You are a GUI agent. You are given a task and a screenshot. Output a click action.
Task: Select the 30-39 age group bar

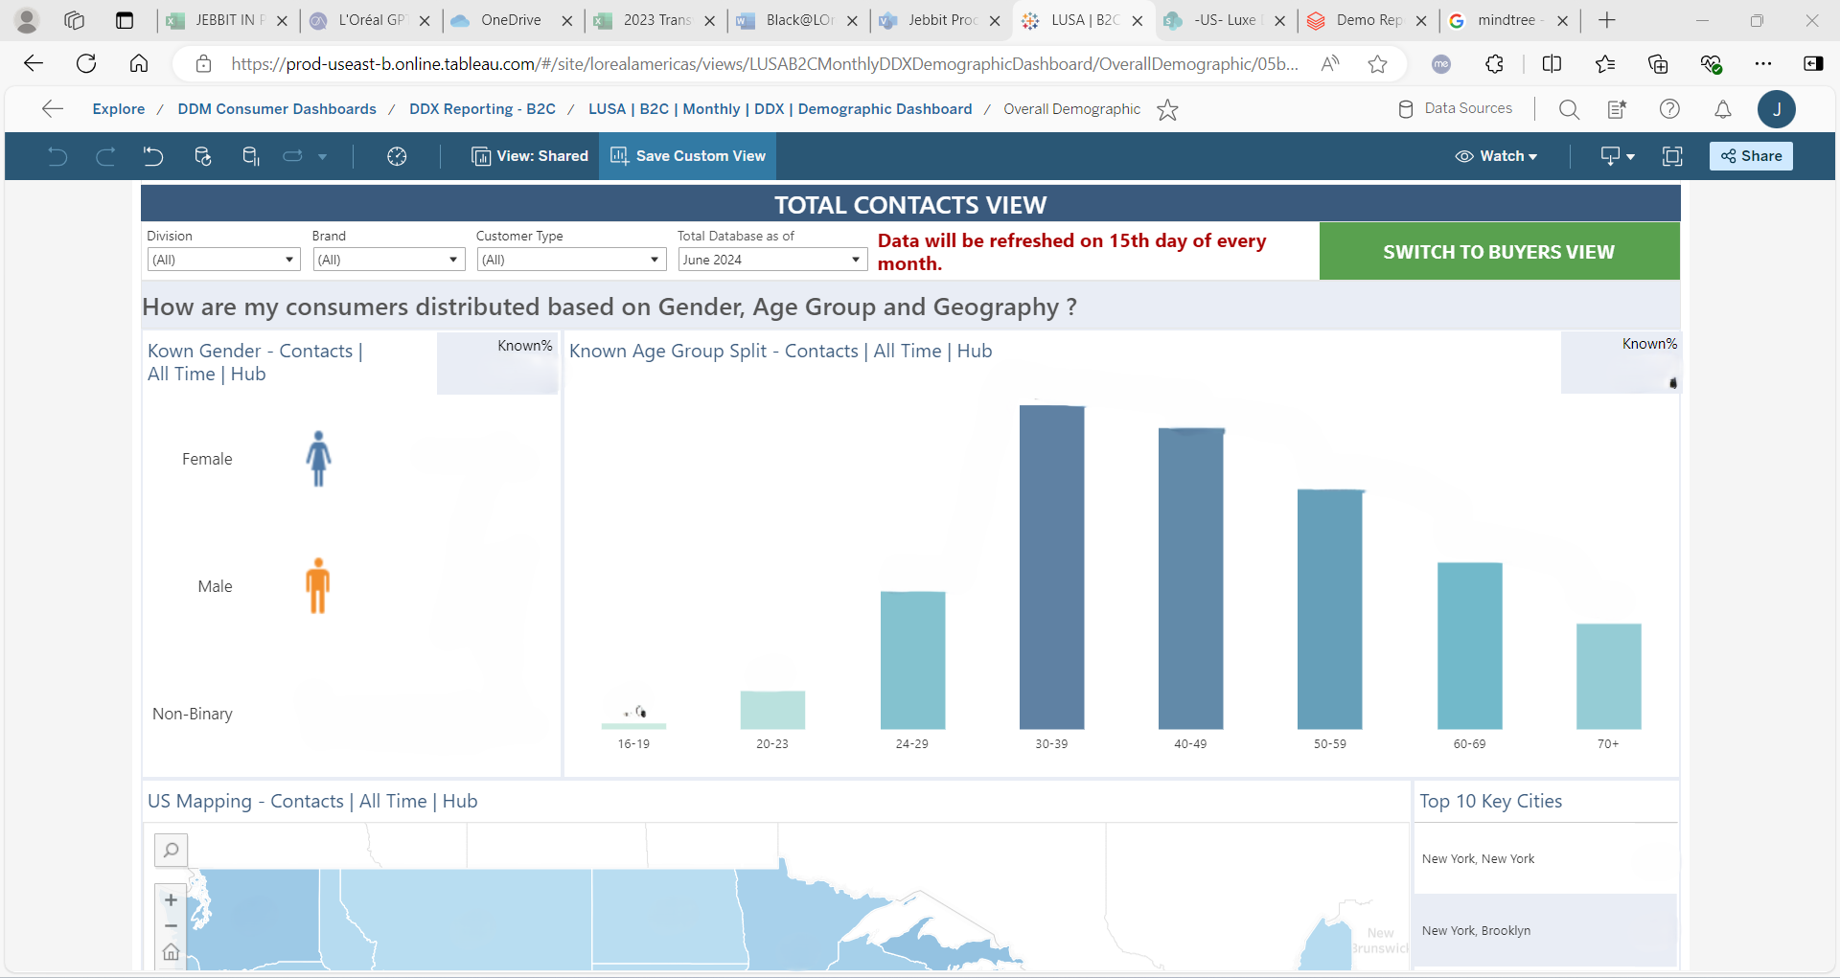[1051, 567]
